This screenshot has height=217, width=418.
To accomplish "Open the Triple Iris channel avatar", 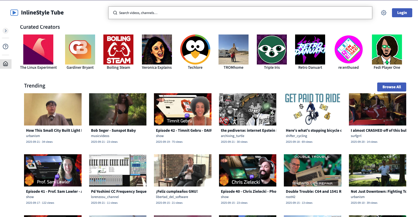I will [x=272, y=49].
